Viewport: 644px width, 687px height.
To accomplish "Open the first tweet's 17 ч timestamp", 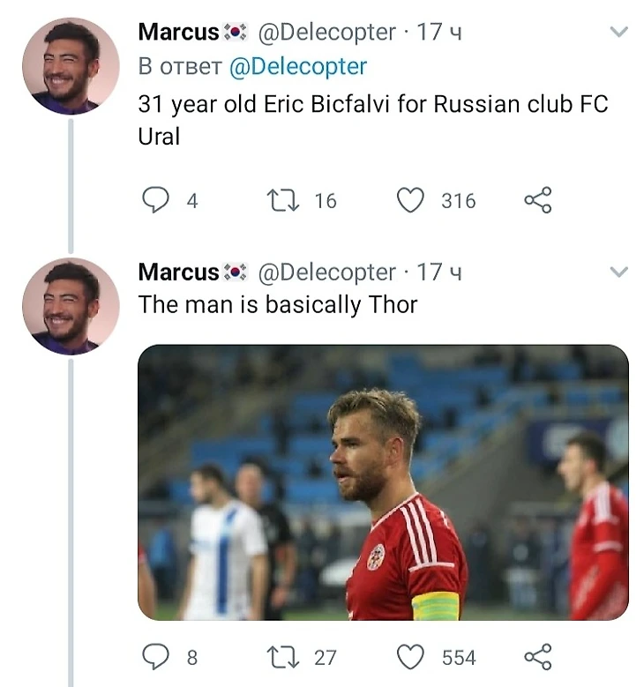I will click(440, 33).
